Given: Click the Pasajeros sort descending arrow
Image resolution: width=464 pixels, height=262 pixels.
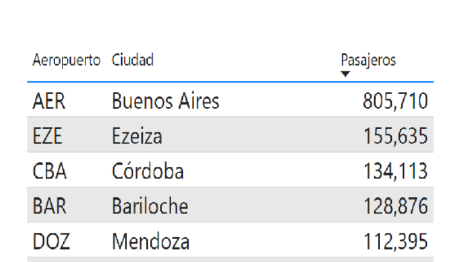Looking at the screenshot, I should (345, 74).
